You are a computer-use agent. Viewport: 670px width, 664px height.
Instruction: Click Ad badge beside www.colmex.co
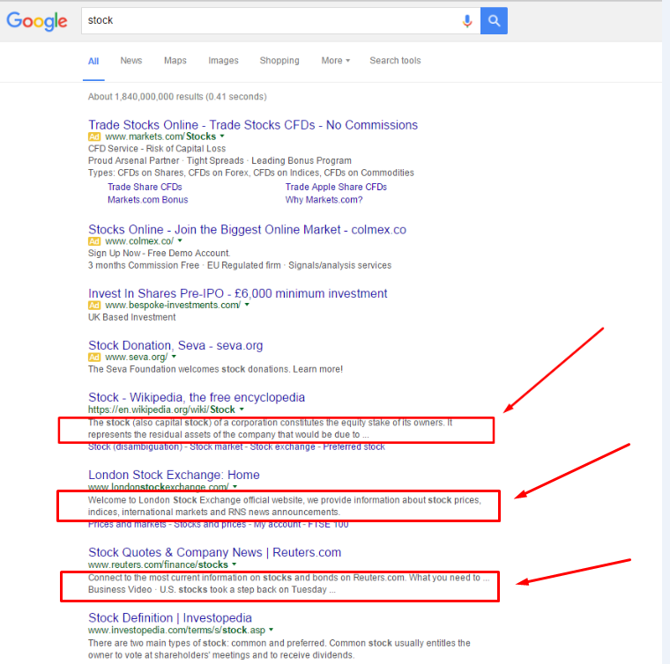[94, 241]
